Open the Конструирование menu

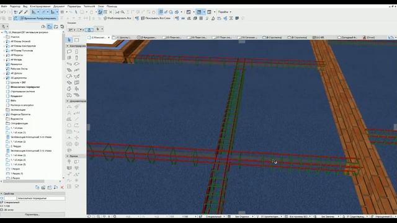(x=40, y=6)
